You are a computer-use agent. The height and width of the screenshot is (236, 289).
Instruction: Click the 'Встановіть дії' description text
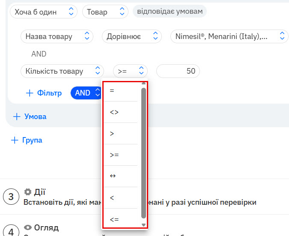pos(140,203)
